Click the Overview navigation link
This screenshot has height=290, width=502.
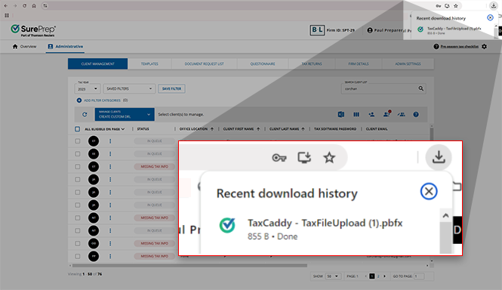(28, 47)
